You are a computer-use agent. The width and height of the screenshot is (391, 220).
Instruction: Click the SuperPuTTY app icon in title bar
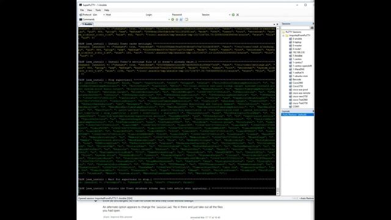tap(81, 5)
